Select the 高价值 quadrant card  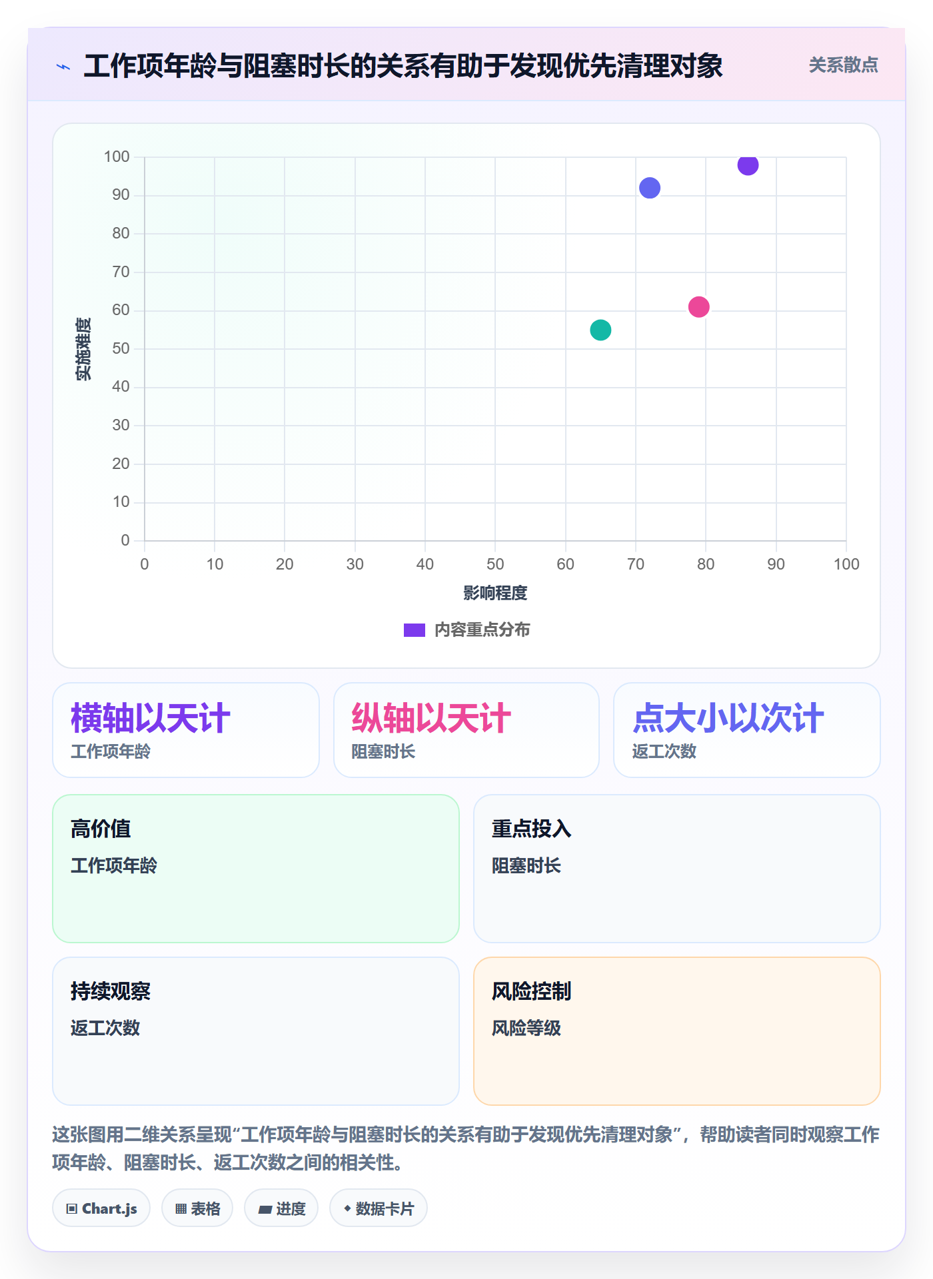pos(256,869)
